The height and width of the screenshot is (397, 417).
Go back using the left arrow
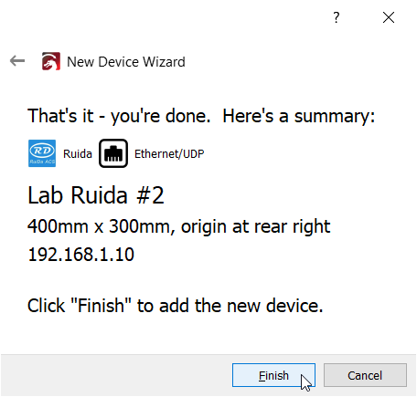(x=17, y=61)
